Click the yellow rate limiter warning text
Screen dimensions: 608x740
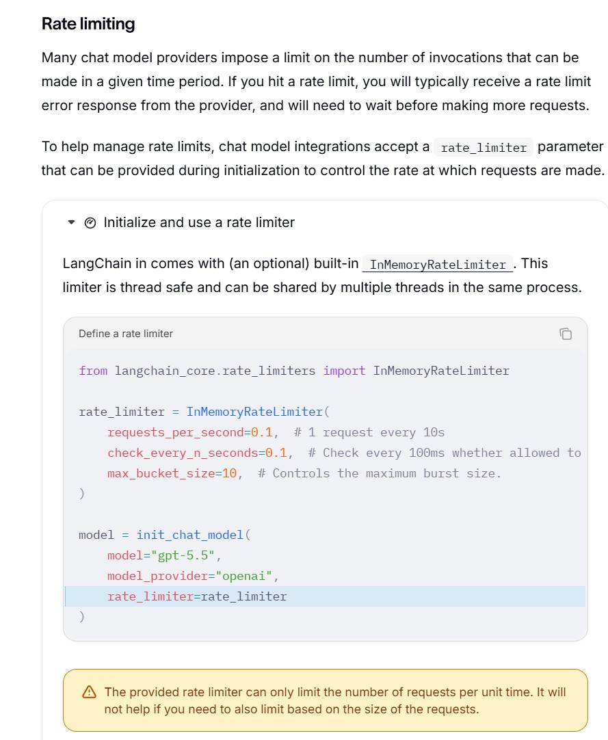(x=334, y=700)
